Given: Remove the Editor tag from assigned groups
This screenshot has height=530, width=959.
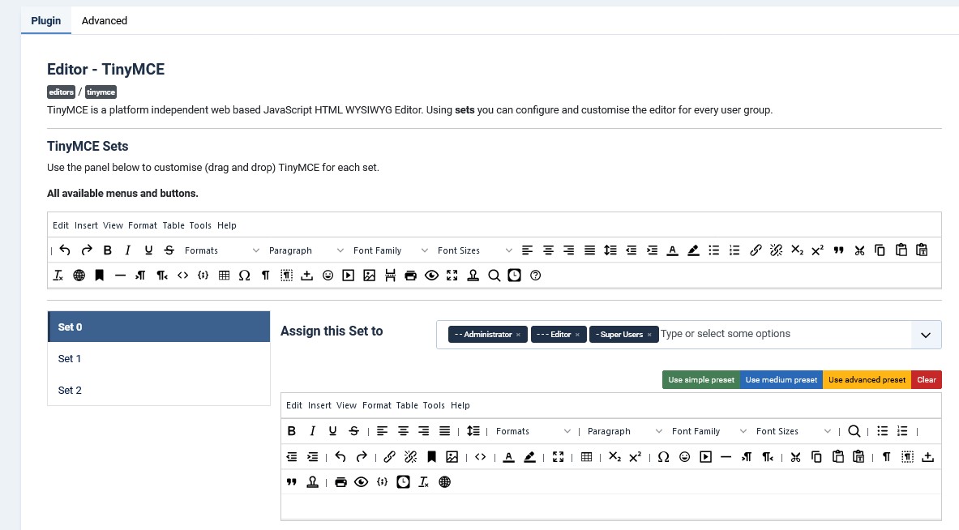Looking at the screenshot, I should coord(577,335).
